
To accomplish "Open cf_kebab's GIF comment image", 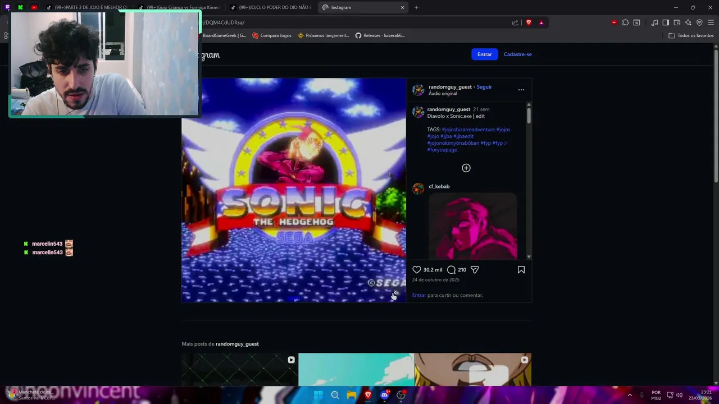I will [x=472, y=226].
